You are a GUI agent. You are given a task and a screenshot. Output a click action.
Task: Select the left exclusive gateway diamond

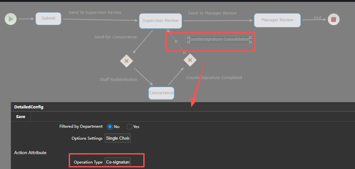tap(127, 61)
